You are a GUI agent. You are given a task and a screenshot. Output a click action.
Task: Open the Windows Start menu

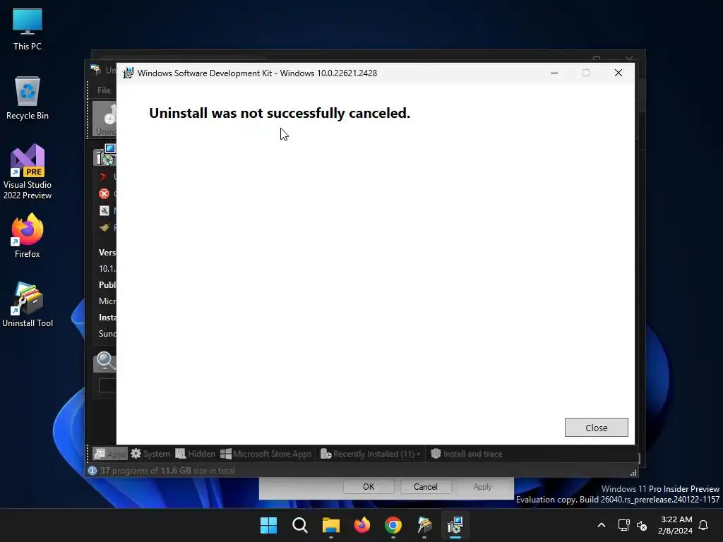(x=268, y=525)
